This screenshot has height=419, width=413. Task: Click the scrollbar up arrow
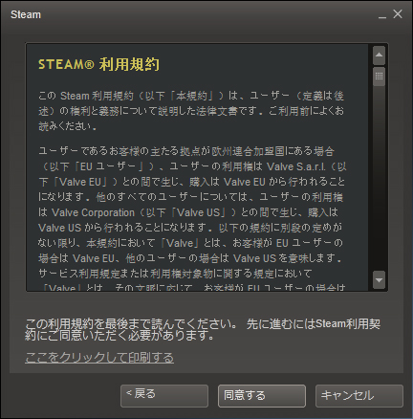379,55
